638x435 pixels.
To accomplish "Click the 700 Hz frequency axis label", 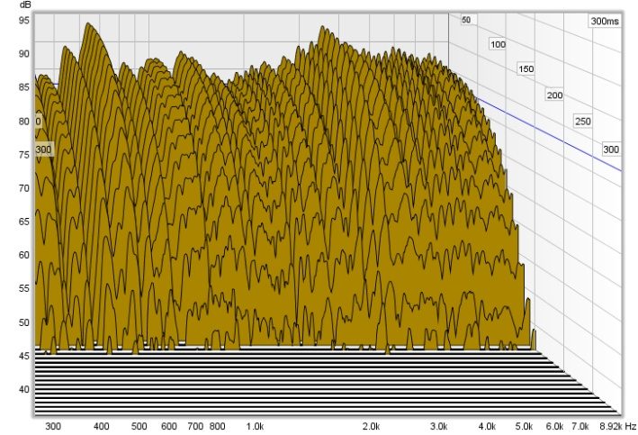I will click(195, 427).
